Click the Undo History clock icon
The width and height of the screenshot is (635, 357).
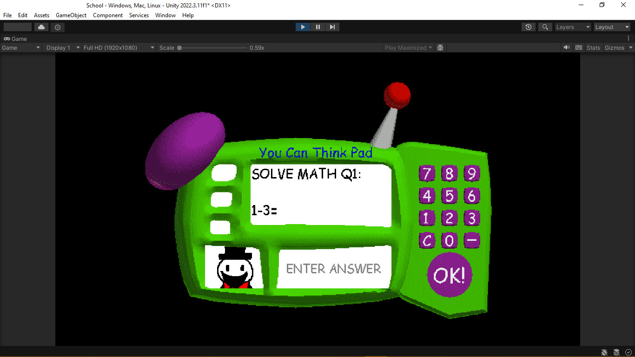pos(529,27)
